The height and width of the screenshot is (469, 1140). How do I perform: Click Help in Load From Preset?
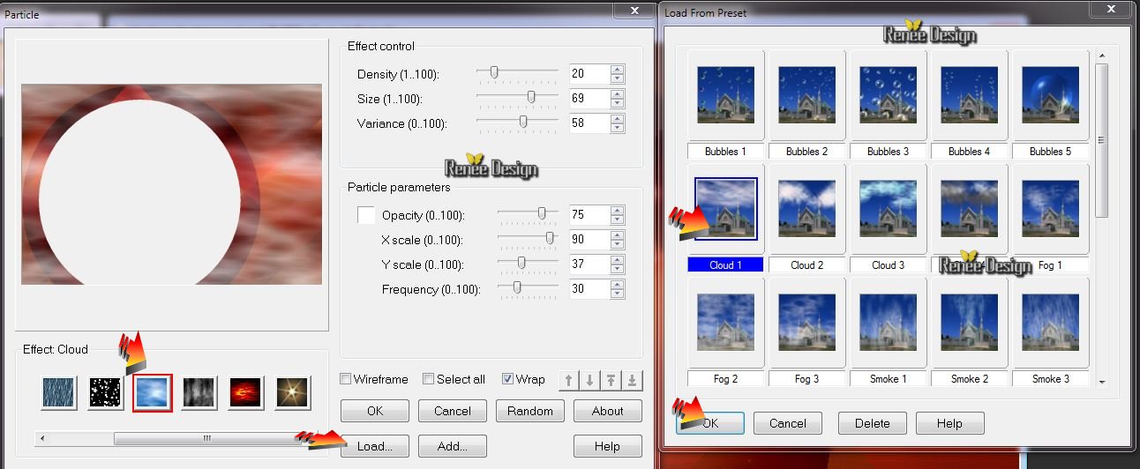pyautogui.click(x=949, y=423)
